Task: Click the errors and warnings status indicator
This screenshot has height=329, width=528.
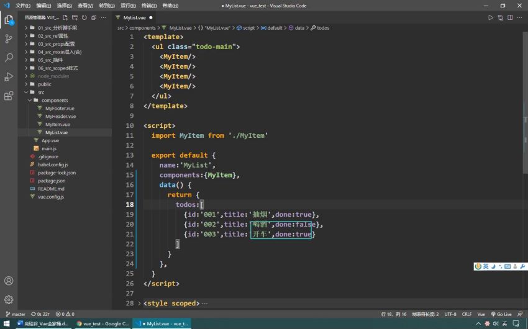Action: coord(65,314)
